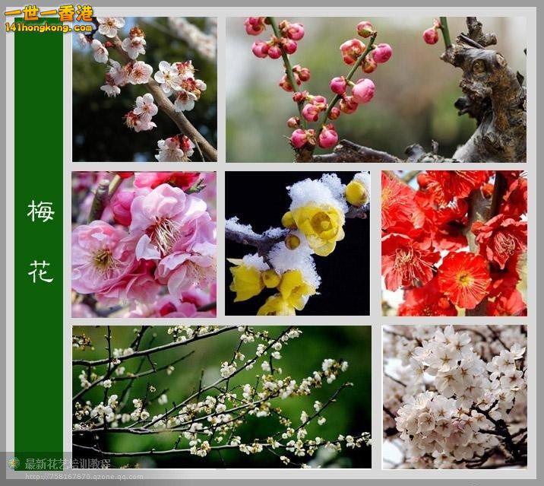
Task: Open the 758167670.qzone.qq.com URL
Action: (82, 478)
